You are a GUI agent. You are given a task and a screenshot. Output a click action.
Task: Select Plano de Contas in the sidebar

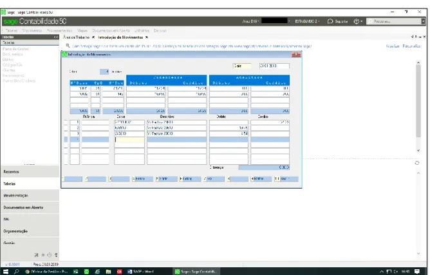[x=15, y=49]
